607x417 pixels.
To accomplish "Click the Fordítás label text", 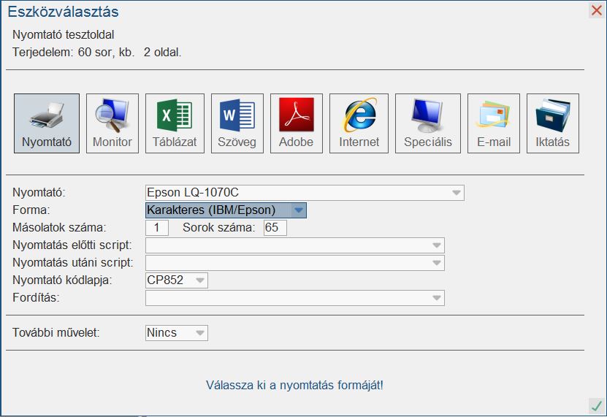I will click(x=36, y=298).
